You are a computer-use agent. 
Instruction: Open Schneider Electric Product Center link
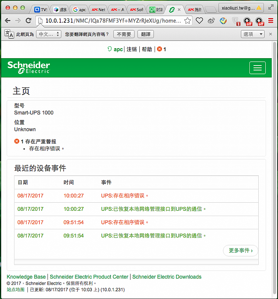(89, 277)
